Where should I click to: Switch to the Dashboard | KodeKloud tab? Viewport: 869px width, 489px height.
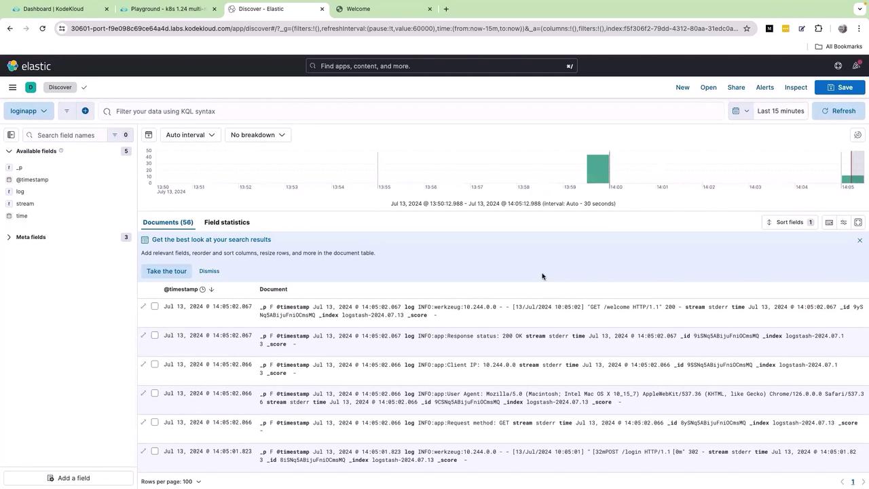pyautogui.click(x=60, y=9)
